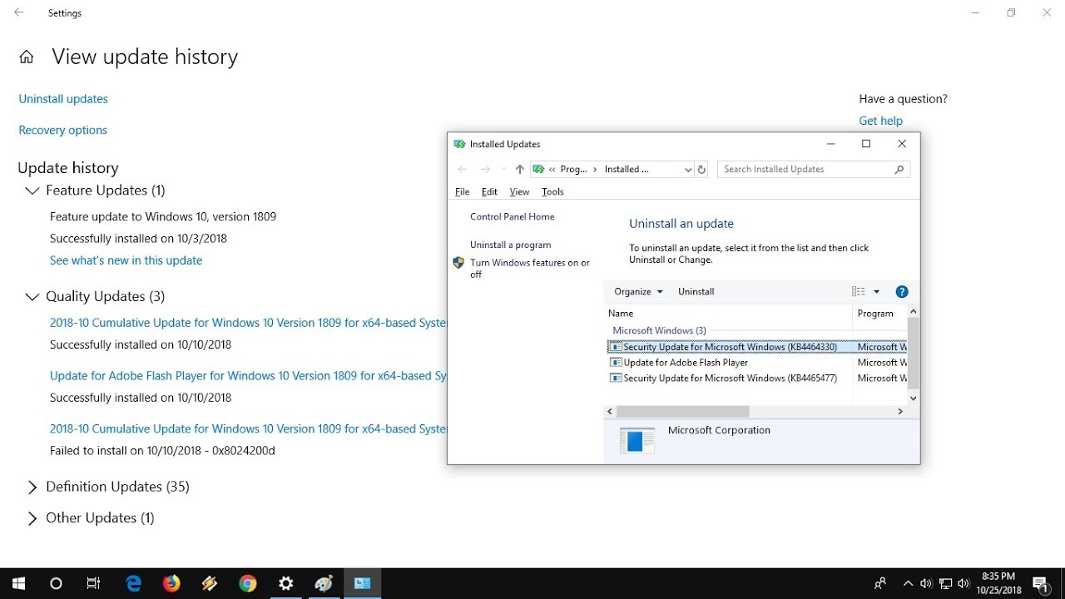Click Uninstall in the Installed Updates toolbar

pos(696,292)
